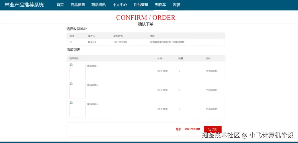Open the 首页 nav menu item
The width and height of the screenshot is (298, 143).
point(60,5)
